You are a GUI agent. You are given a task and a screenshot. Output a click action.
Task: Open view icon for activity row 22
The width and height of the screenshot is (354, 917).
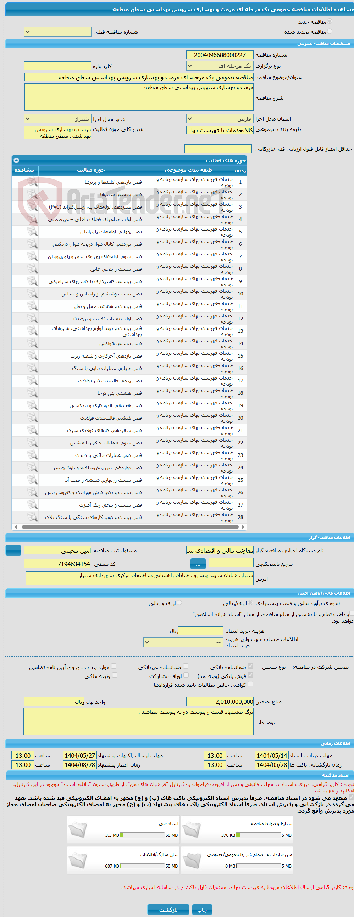tap(32, 443)
